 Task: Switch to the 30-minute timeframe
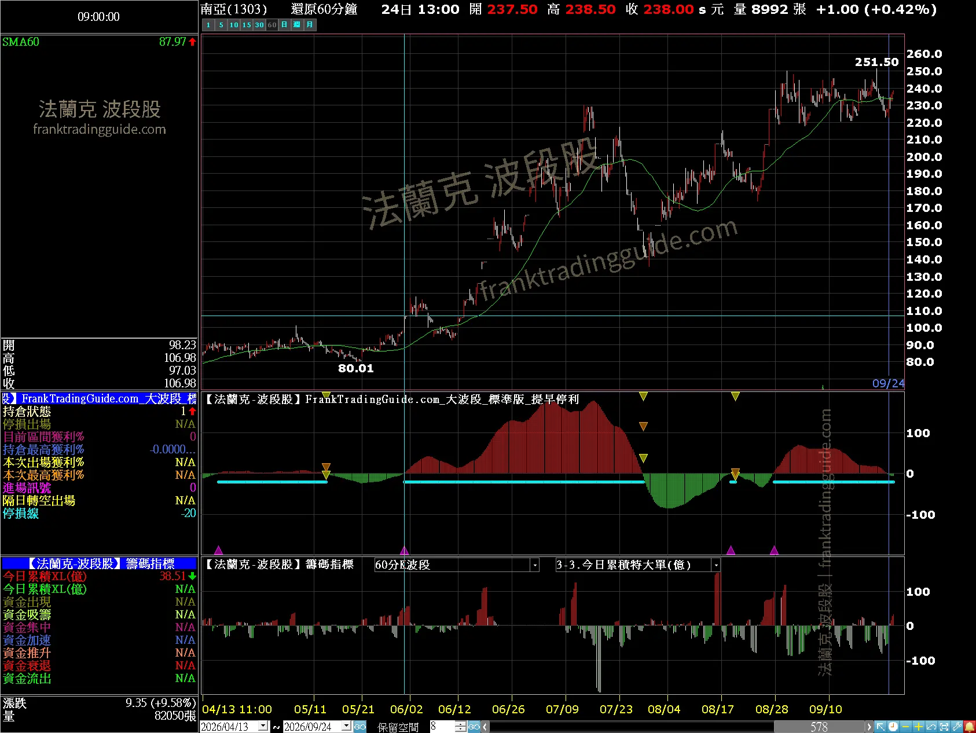259,25
